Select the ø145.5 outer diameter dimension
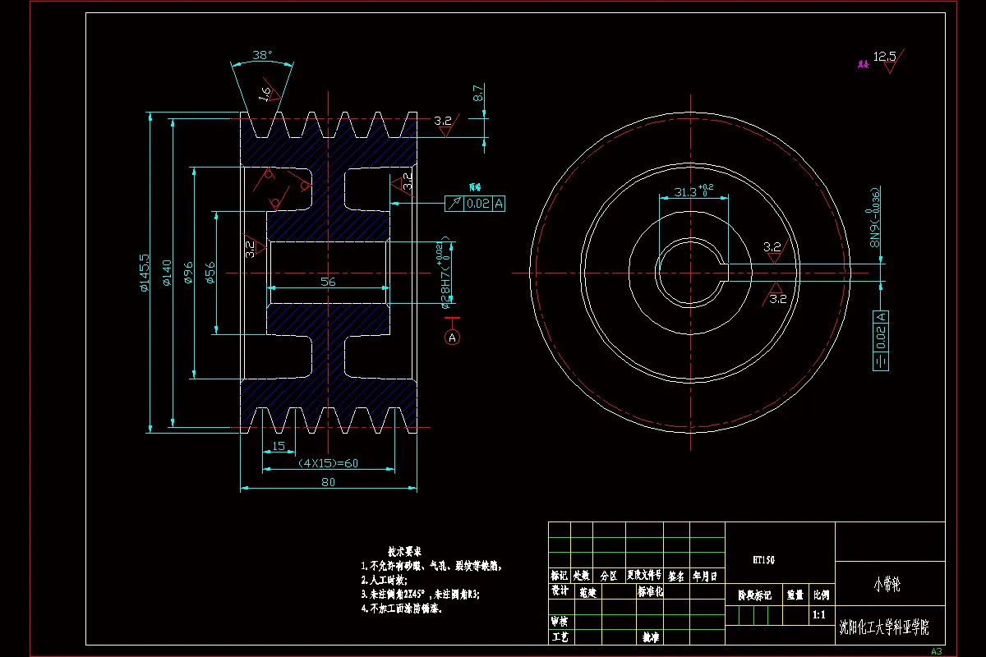The image size is (986, 657). coord(145,273)
